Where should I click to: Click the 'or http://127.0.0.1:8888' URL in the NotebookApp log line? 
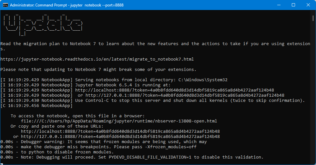click(181, 95)
